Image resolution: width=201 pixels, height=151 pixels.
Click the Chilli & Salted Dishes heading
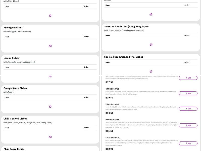click(x=15, y=119)
